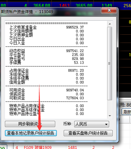The height and width of the screenshot is (149, 131).
Task: Select 手续费 value 53.13
Action: pos(79,63)
